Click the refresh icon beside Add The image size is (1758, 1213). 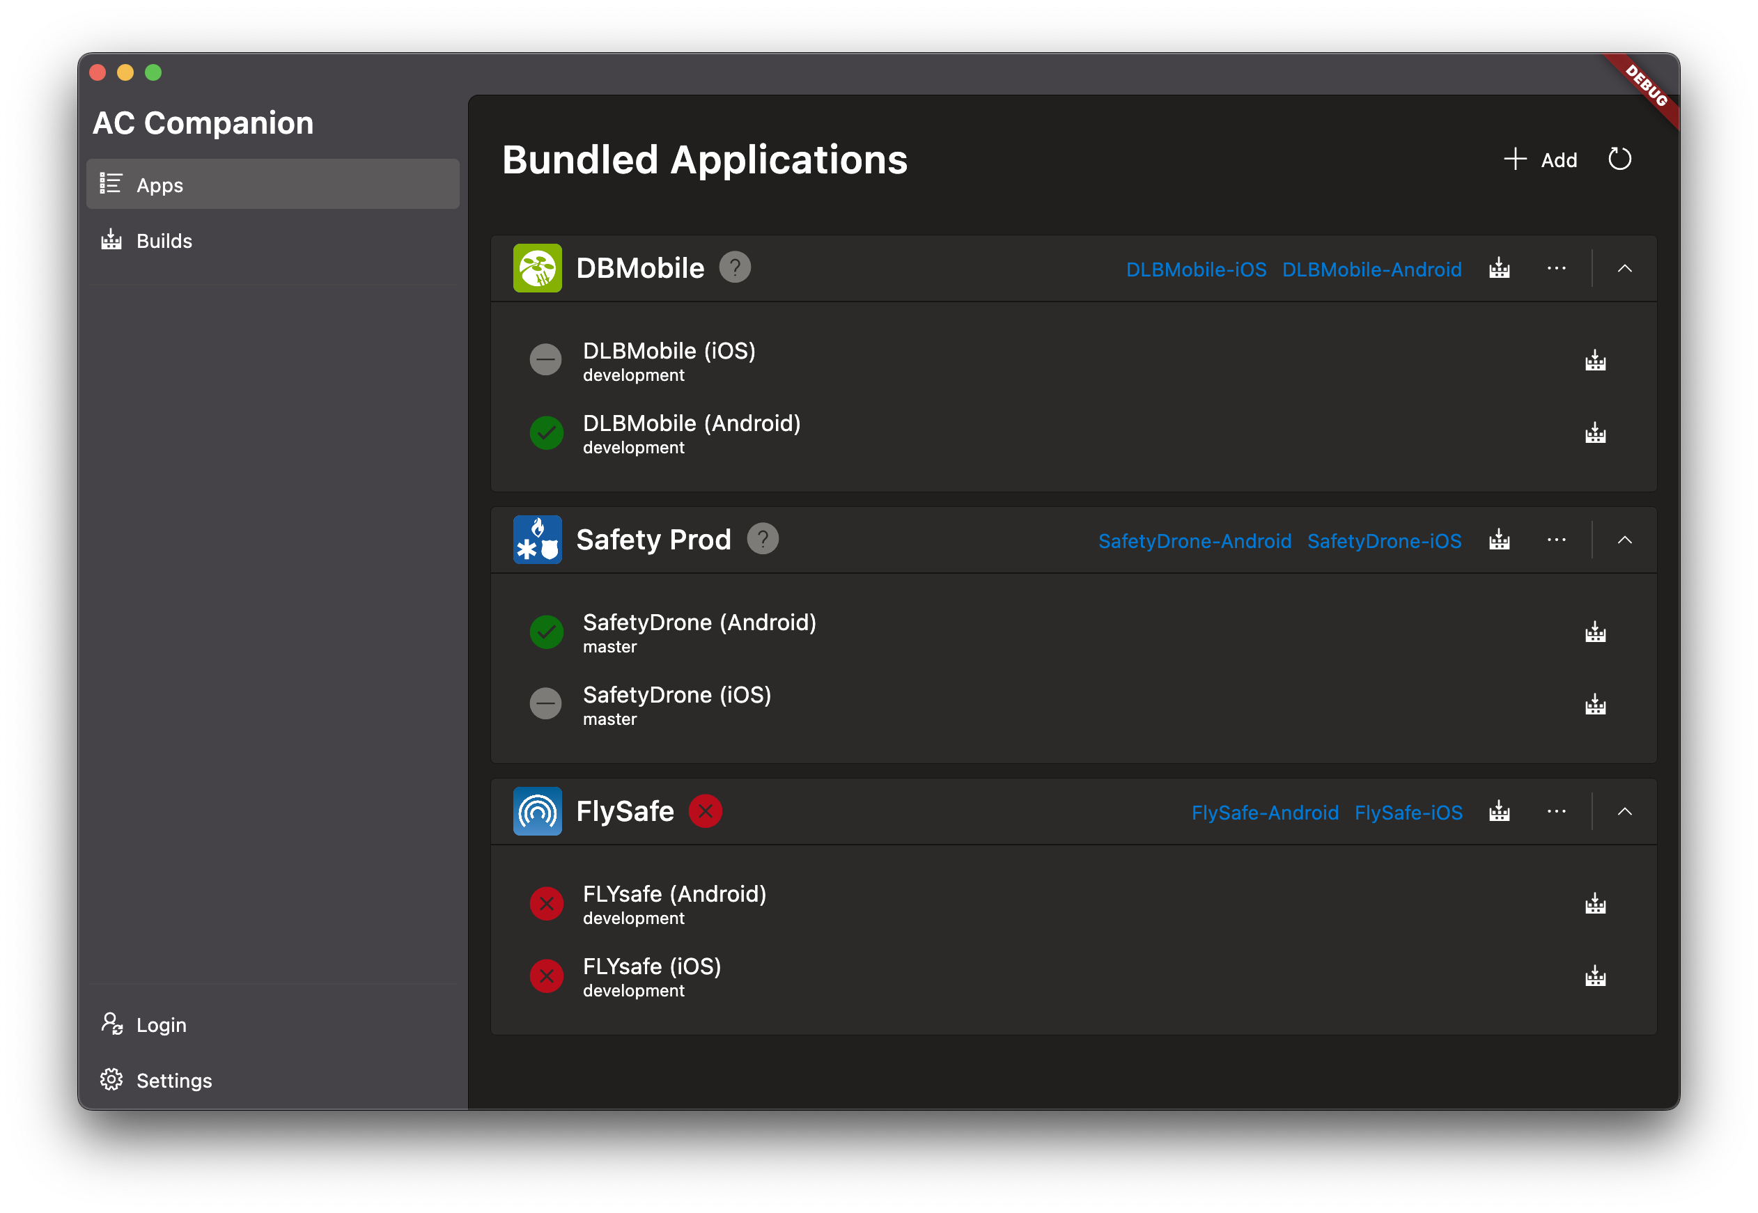pos(1619,159)
